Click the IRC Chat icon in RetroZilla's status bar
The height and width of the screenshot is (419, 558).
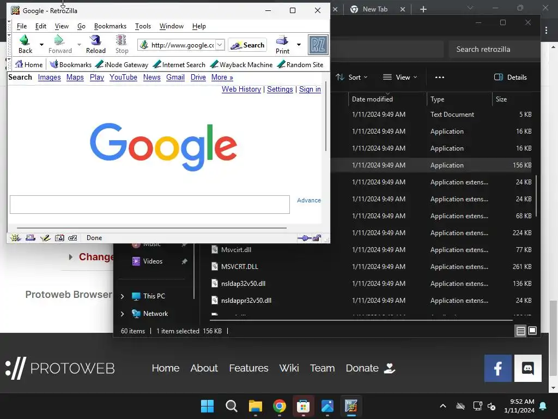click(72, 238)
